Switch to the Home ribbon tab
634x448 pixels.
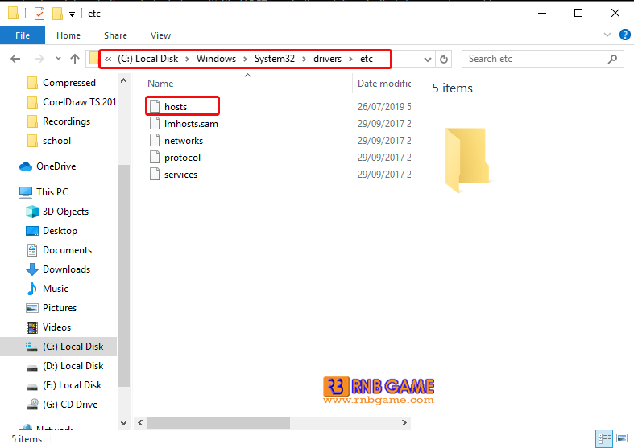68,35
